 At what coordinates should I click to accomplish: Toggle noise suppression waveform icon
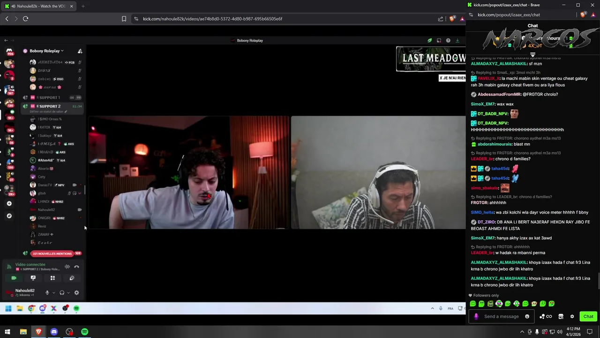67,267
